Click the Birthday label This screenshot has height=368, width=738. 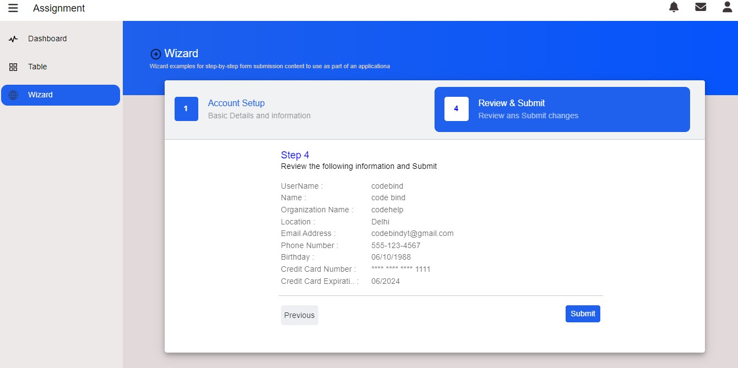[x=297, y=257]
